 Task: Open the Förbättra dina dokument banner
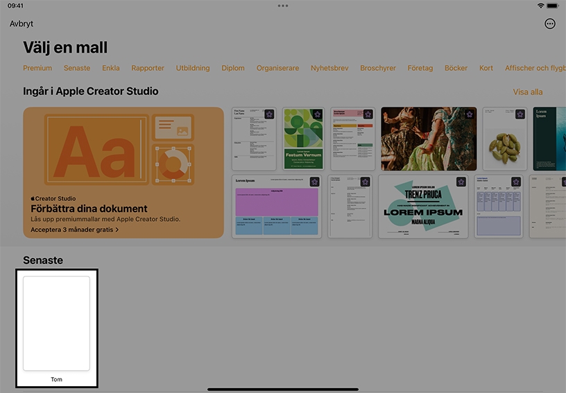click(123, 173)
